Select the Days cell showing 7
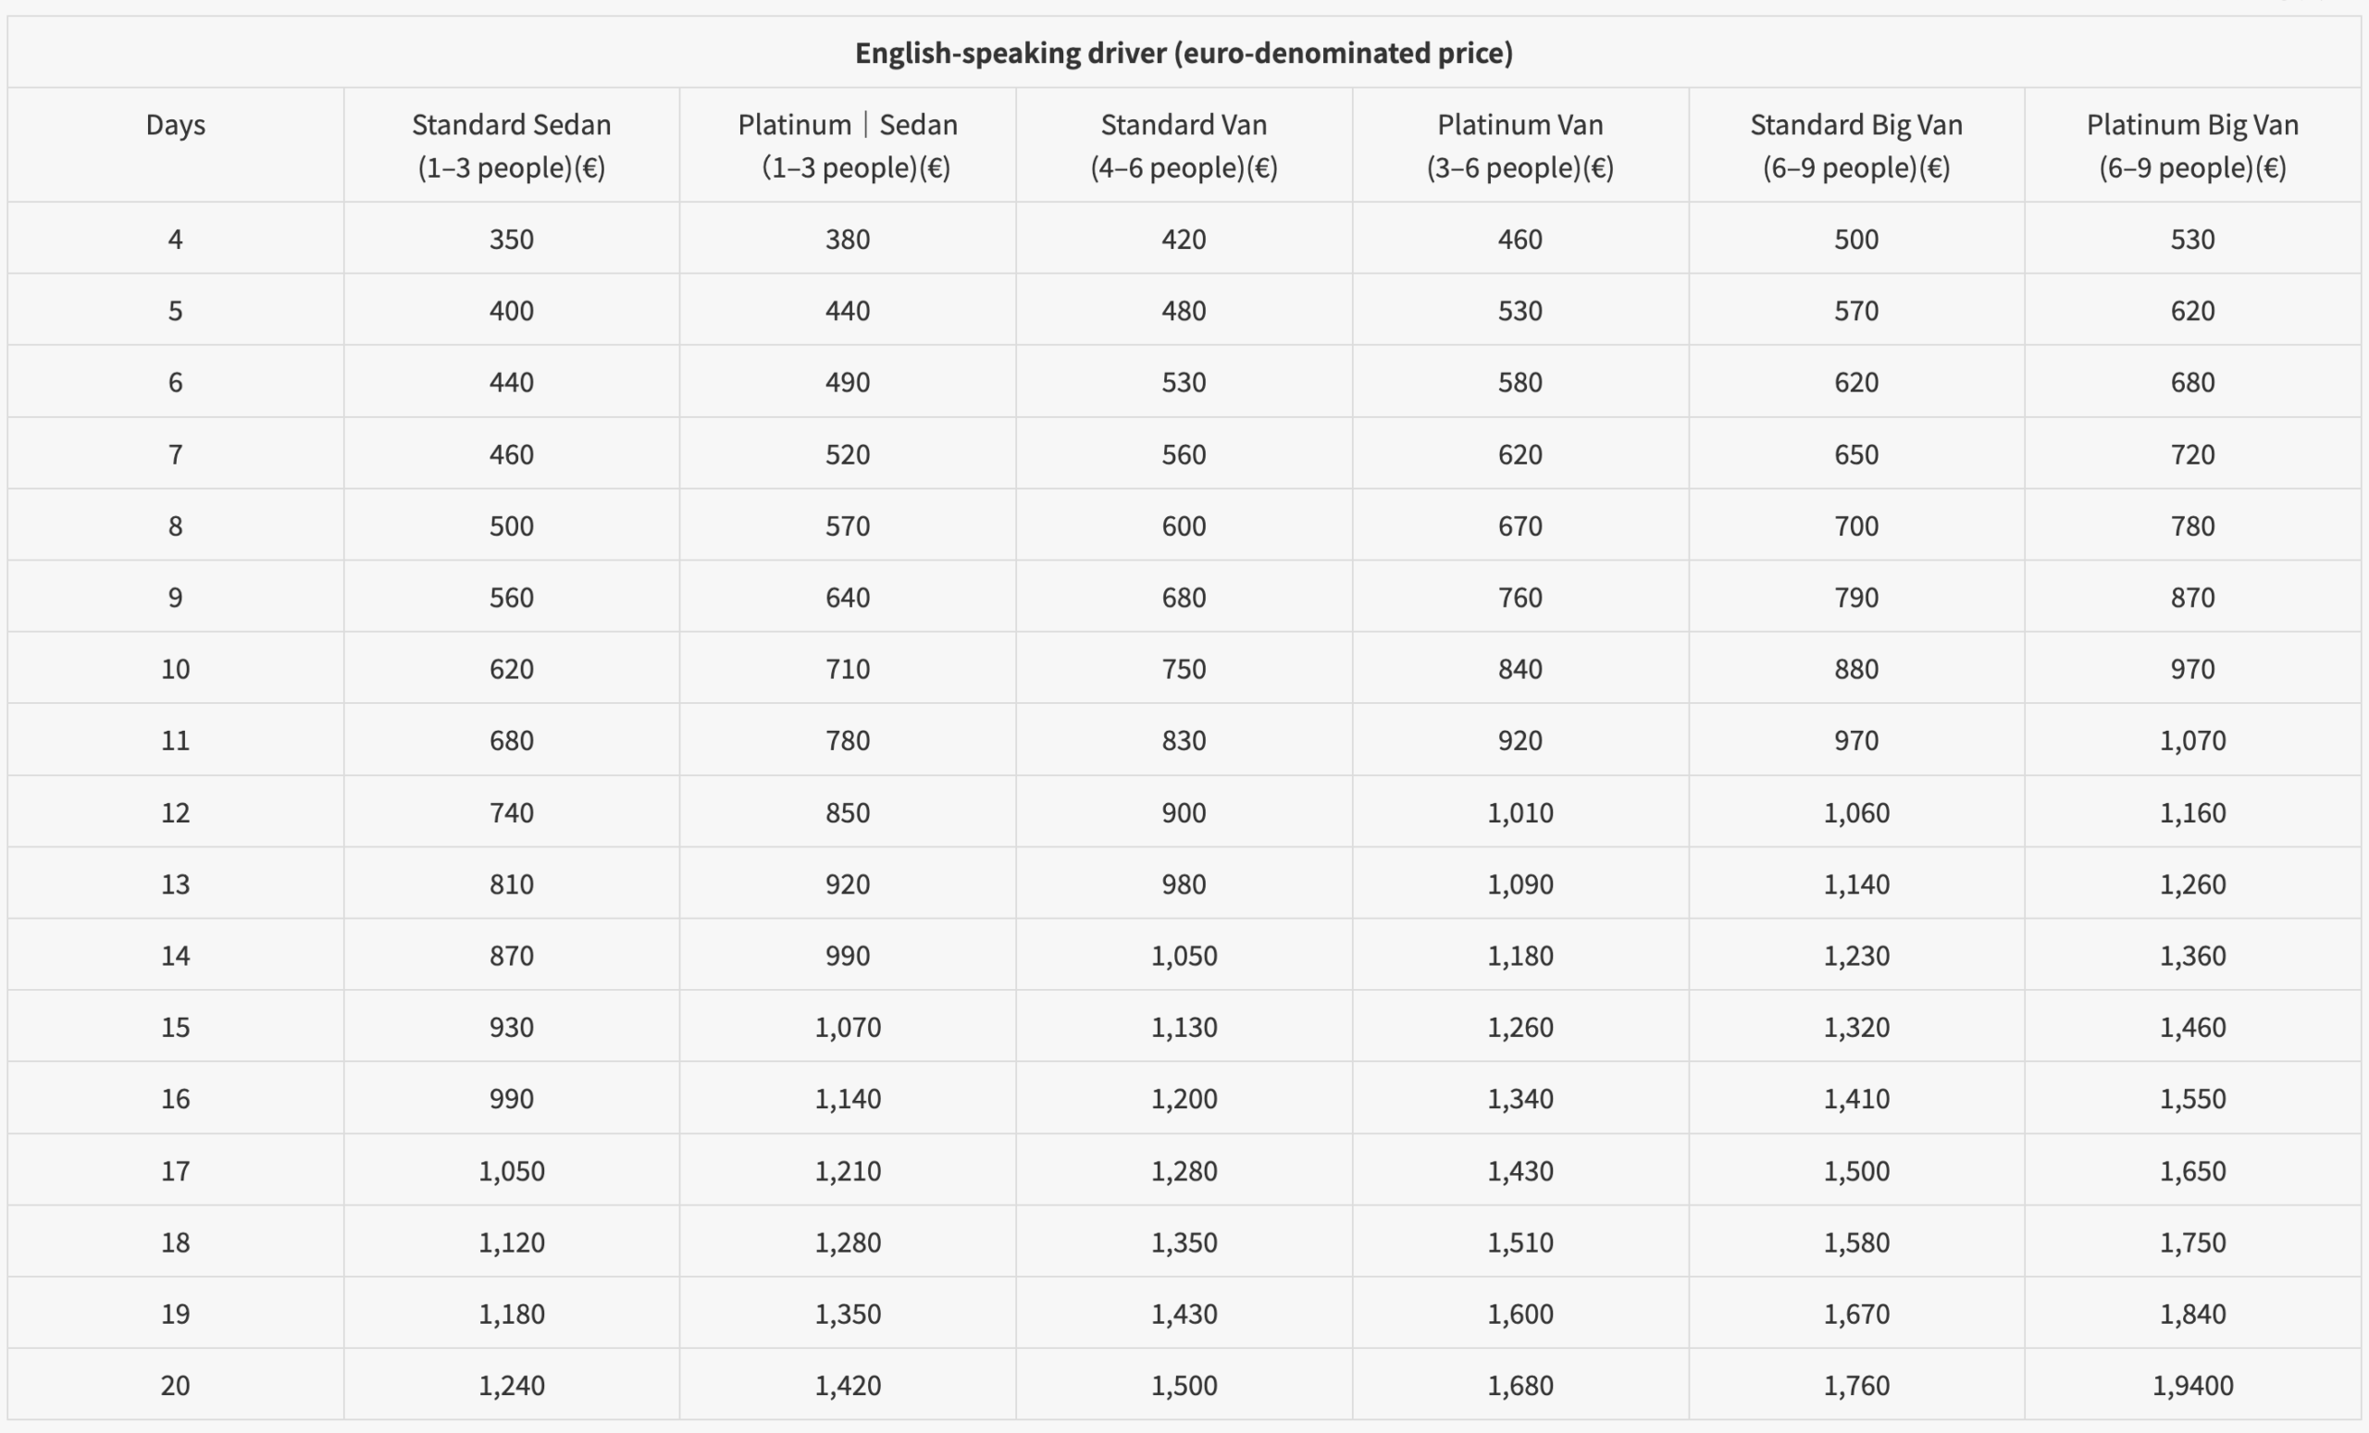Screen dimensions: 2369x1433 coord(175,453)
